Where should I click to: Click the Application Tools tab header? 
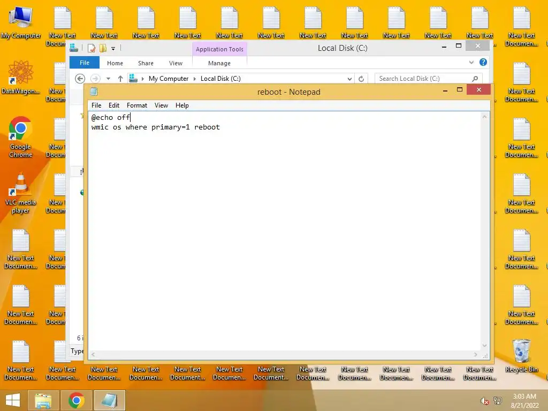219,49
